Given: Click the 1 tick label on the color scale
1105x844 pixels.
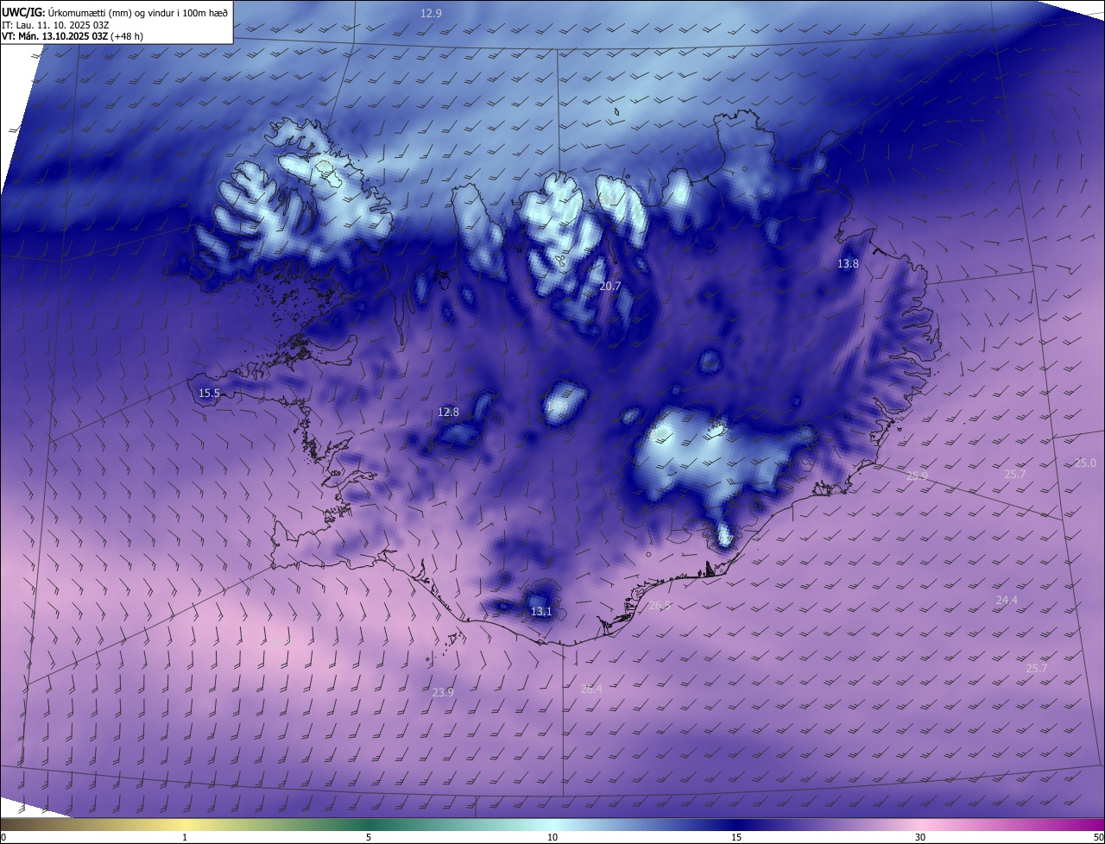Looking at the screenshot, I should point(185,837).
